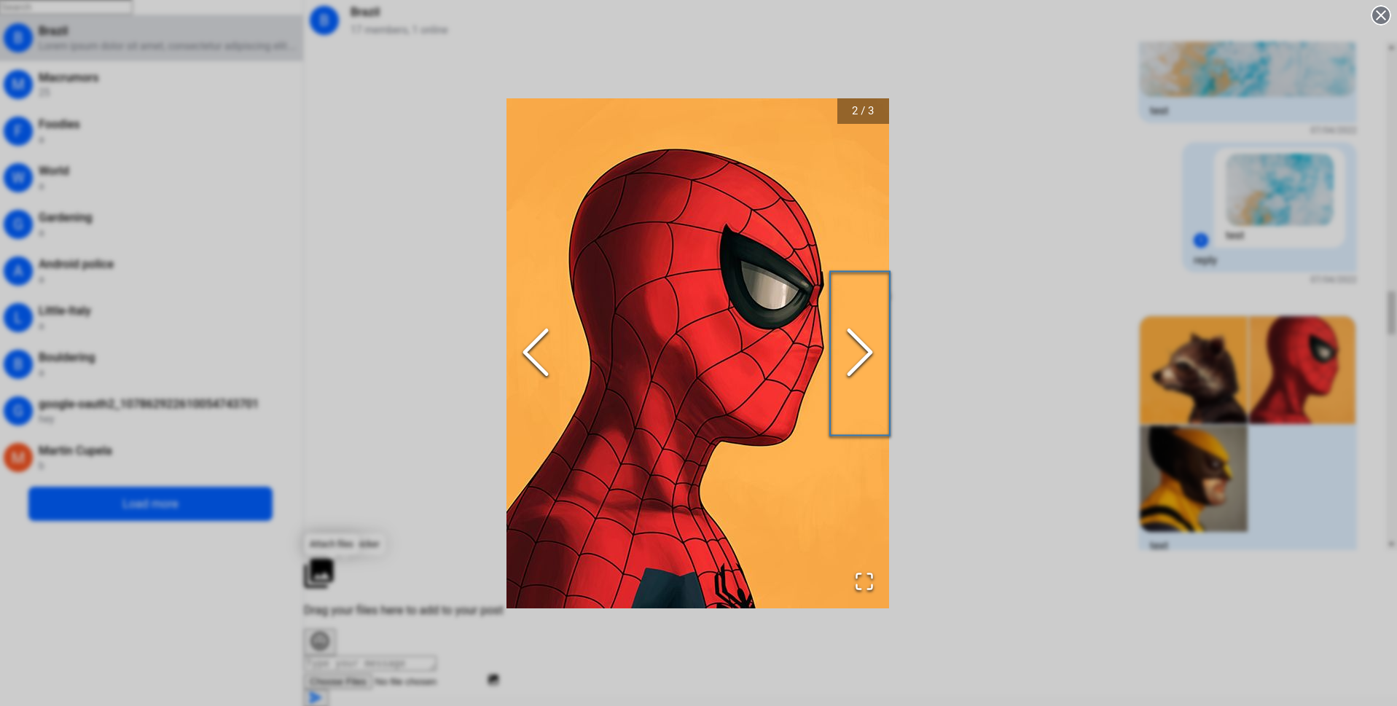Close the image lightbox viewer
Image resolution: width=1397 pixels, height=706 pixels.
coord(1380,15)
